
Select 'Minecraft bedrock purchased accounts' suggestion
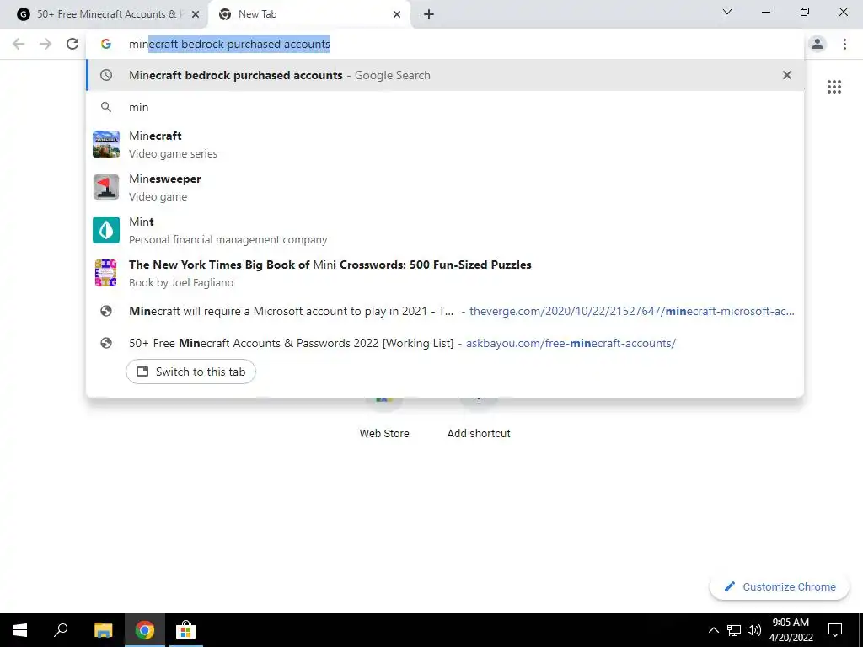445,75
